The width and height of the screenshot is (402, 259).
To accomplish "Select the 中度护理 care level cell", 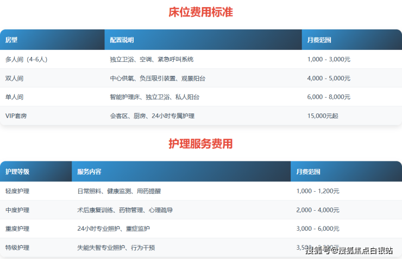I will pyautogui.click(x=17, y=210).
